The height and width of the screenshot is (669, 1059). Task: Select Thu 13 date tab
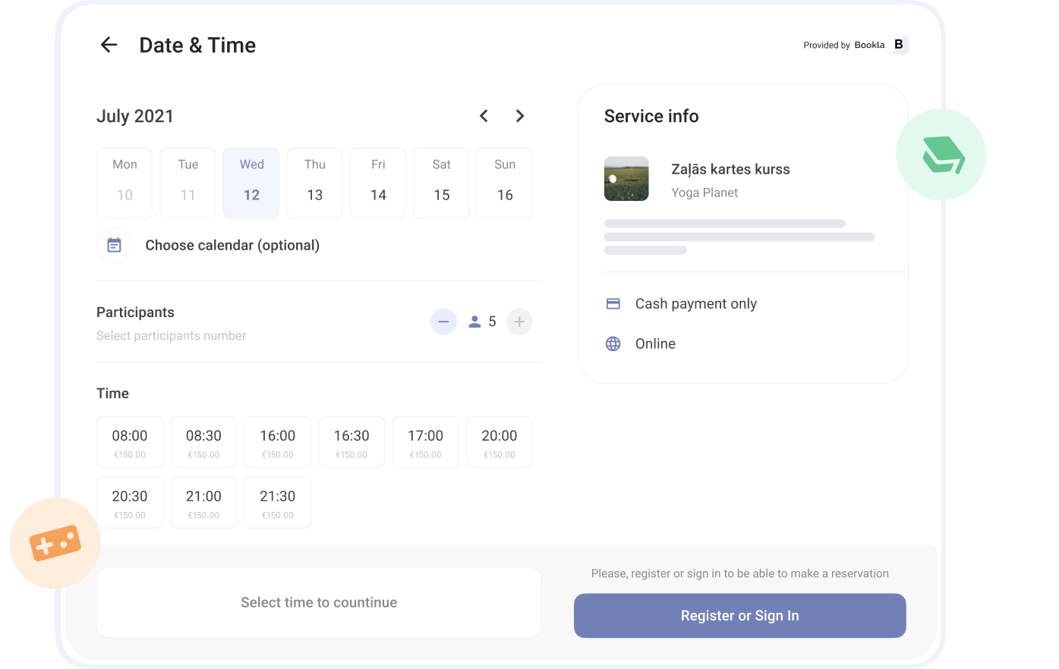(x=315, y=183)
